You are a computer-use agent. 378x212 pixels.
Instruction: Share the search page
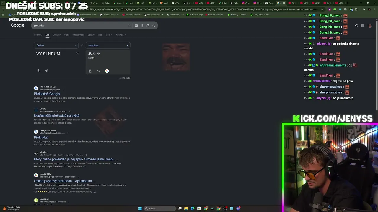356,26
